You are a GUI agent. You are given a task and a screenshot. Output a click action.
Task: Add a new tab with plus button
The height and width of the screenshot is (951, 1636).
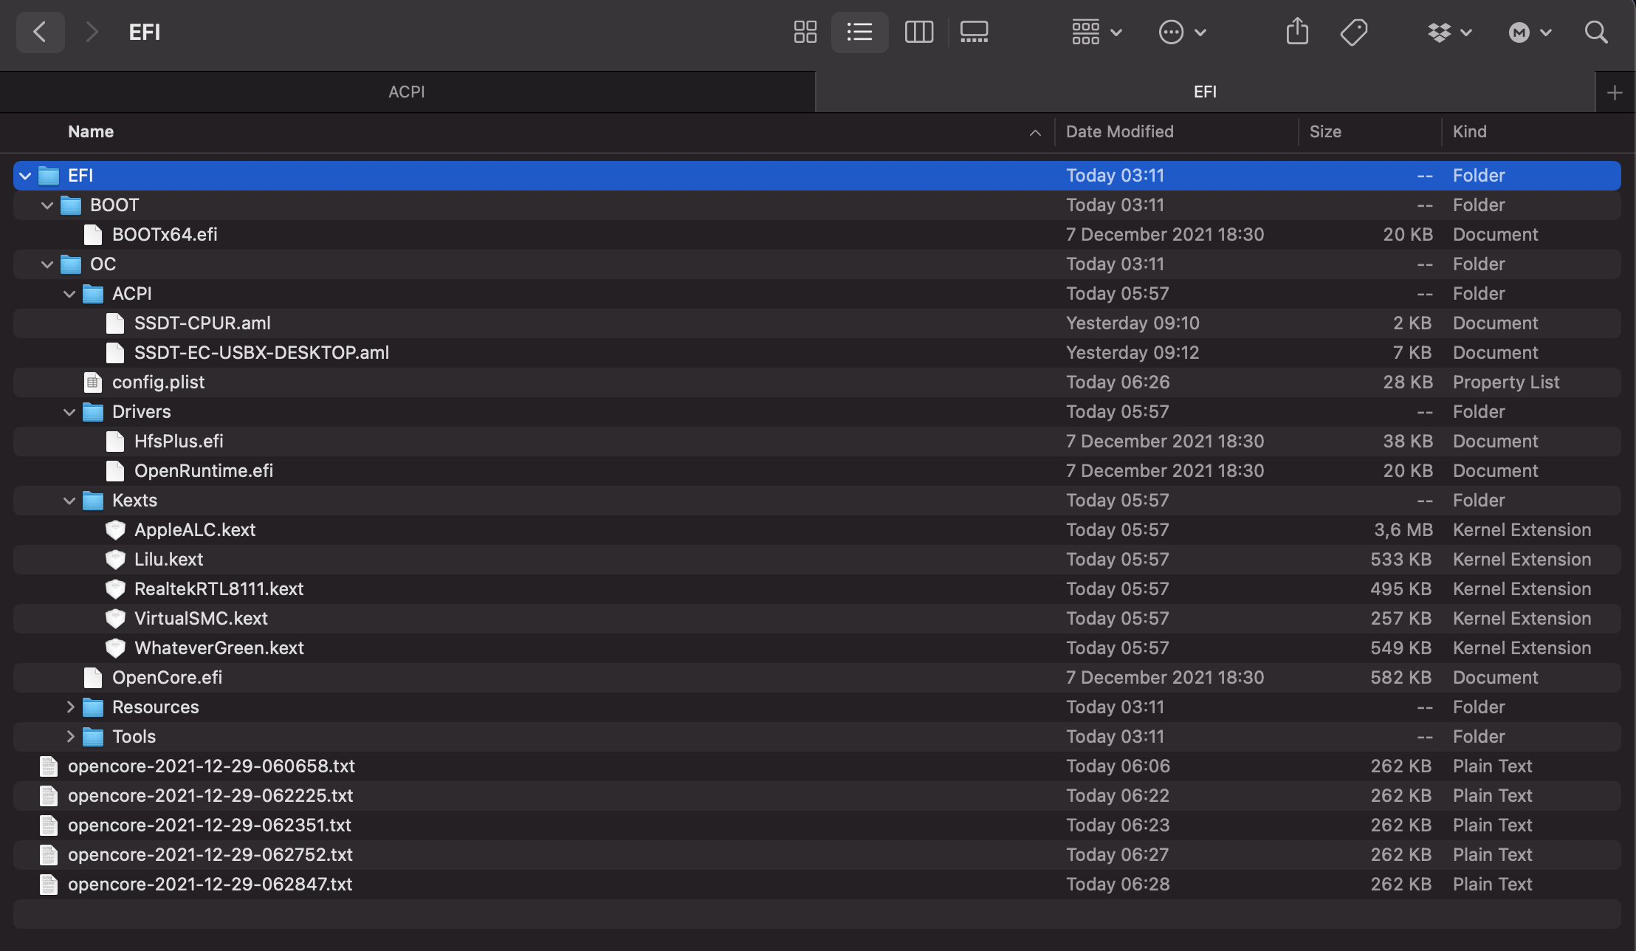(x=1615, y=92)
